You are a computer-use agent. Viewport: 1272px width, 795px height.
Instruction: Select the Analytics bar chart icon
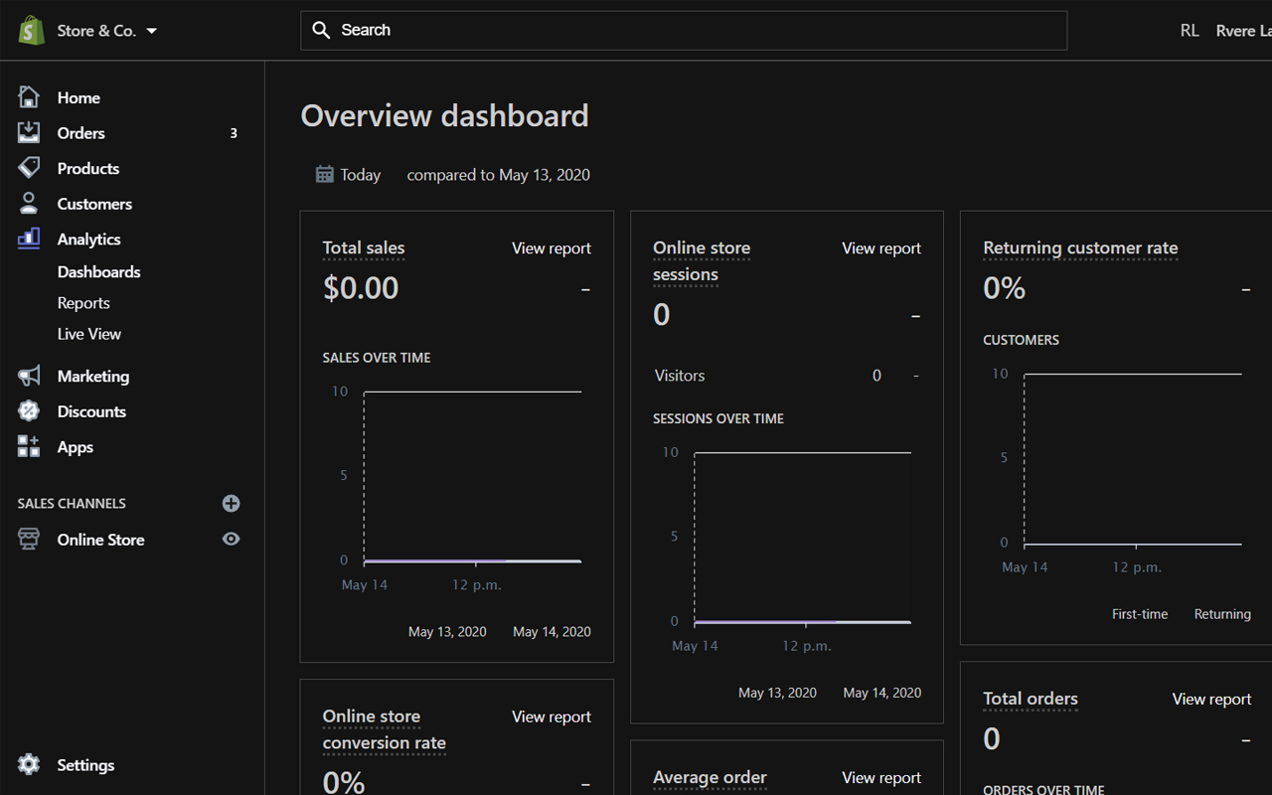pos(30,238)
